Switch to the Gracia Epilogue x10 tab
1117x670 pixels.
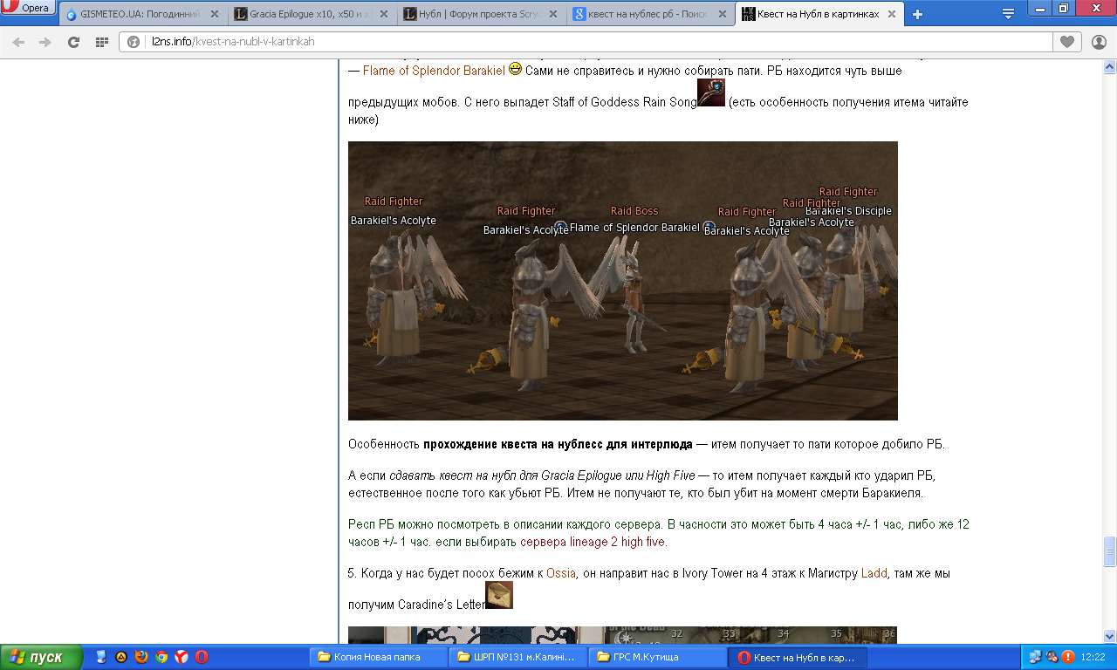[305, 15]
